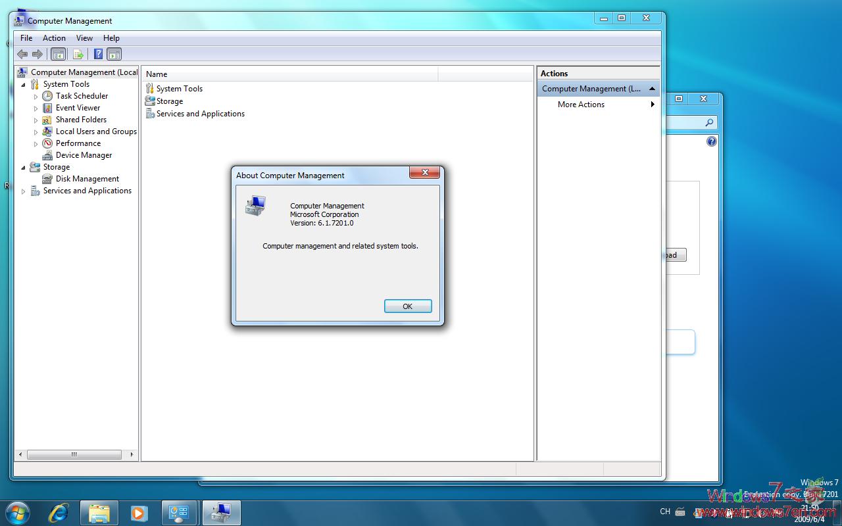Screen dimensions: 842x526
Task: Expand the Performance node
Action: pos(36,144)
